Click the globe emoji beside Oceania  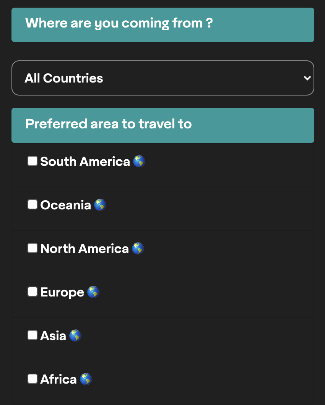click(x=100, y=205)
